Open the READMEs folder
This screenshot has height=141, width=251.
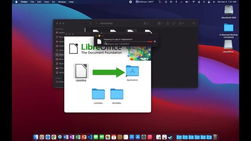click(117, 94)
